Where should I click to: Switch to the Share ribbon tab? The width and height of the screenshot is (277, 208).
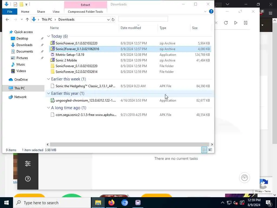click(41, 12)
